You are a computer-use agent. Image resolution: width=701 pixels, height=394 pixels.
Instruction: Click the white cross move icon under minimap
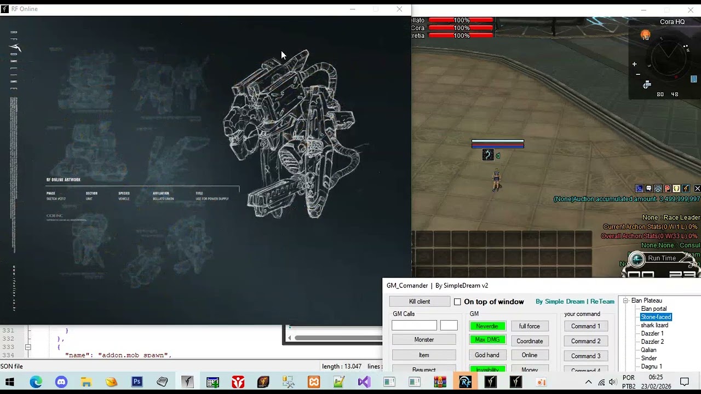(x=647, y=84)
